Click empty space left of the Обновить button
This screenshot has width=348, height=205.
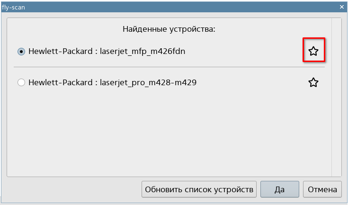coord(71,189)
